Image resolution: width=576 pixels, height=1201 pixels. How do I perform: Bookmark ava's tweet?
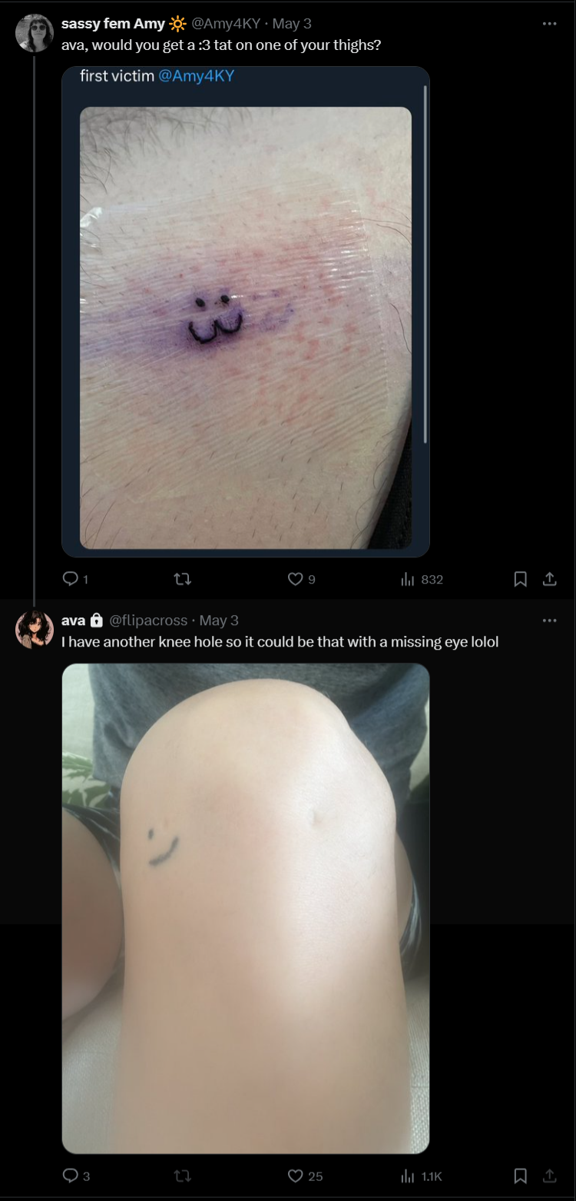(x=520, y=1176)
